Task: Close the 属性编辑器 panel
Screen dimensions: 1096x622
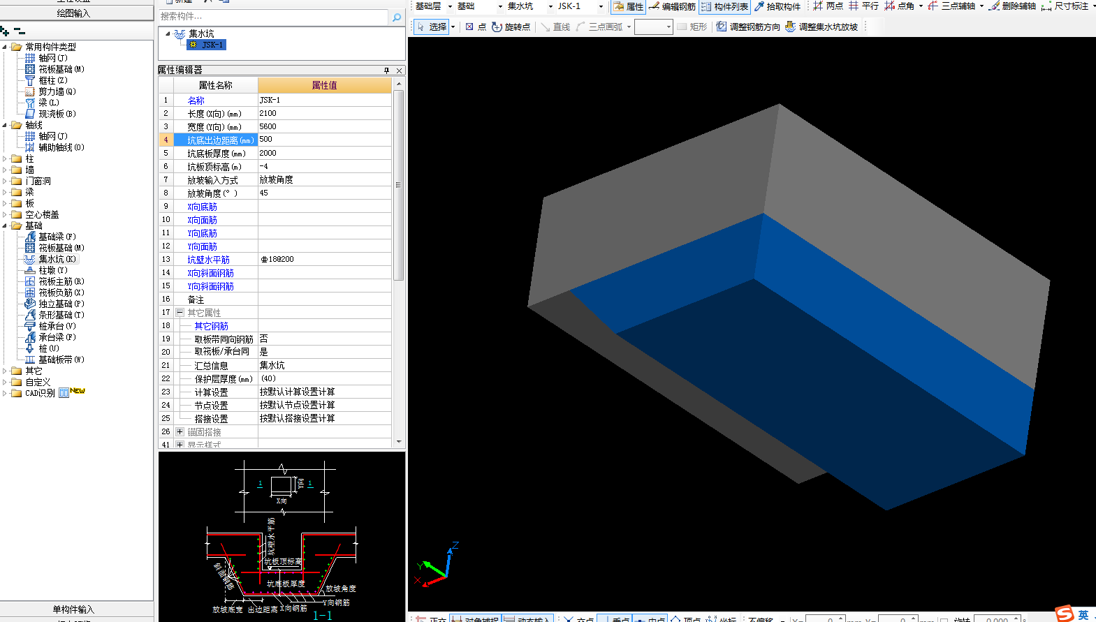Action: coord(399,71)
